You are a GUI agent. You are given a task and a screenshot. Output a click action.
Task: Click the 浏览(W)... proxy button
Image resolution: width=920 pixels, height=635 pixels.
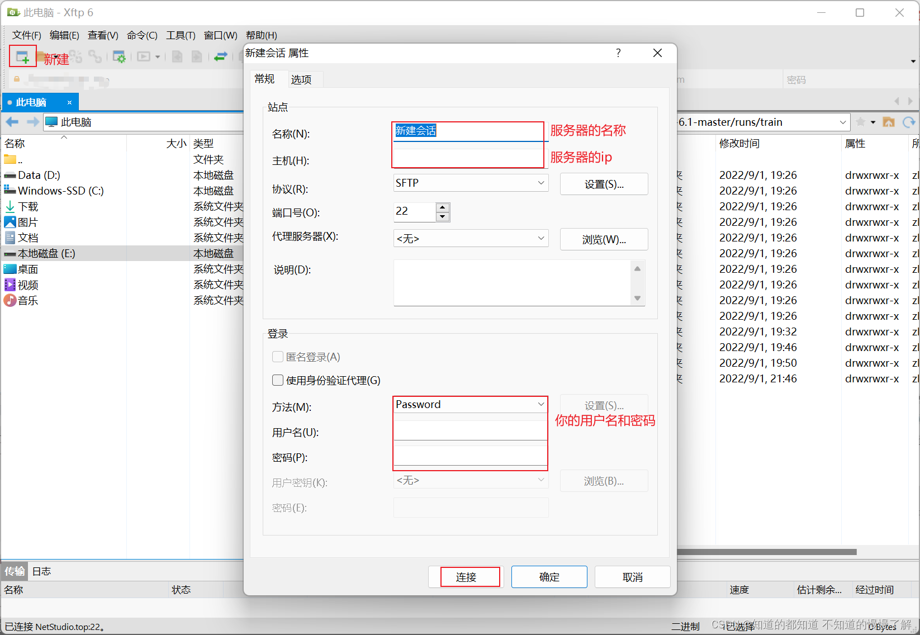click(604, 239)
